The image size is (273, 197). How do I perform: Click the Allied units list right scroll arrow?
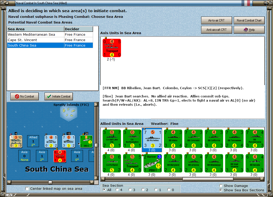(262, 179)
